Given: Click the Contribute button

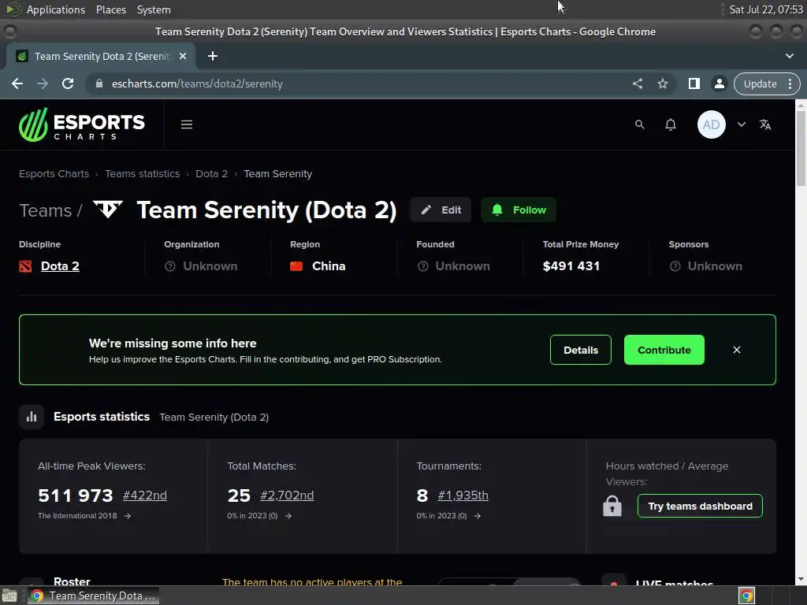Looking at the screenshot, I should (664, 350).
